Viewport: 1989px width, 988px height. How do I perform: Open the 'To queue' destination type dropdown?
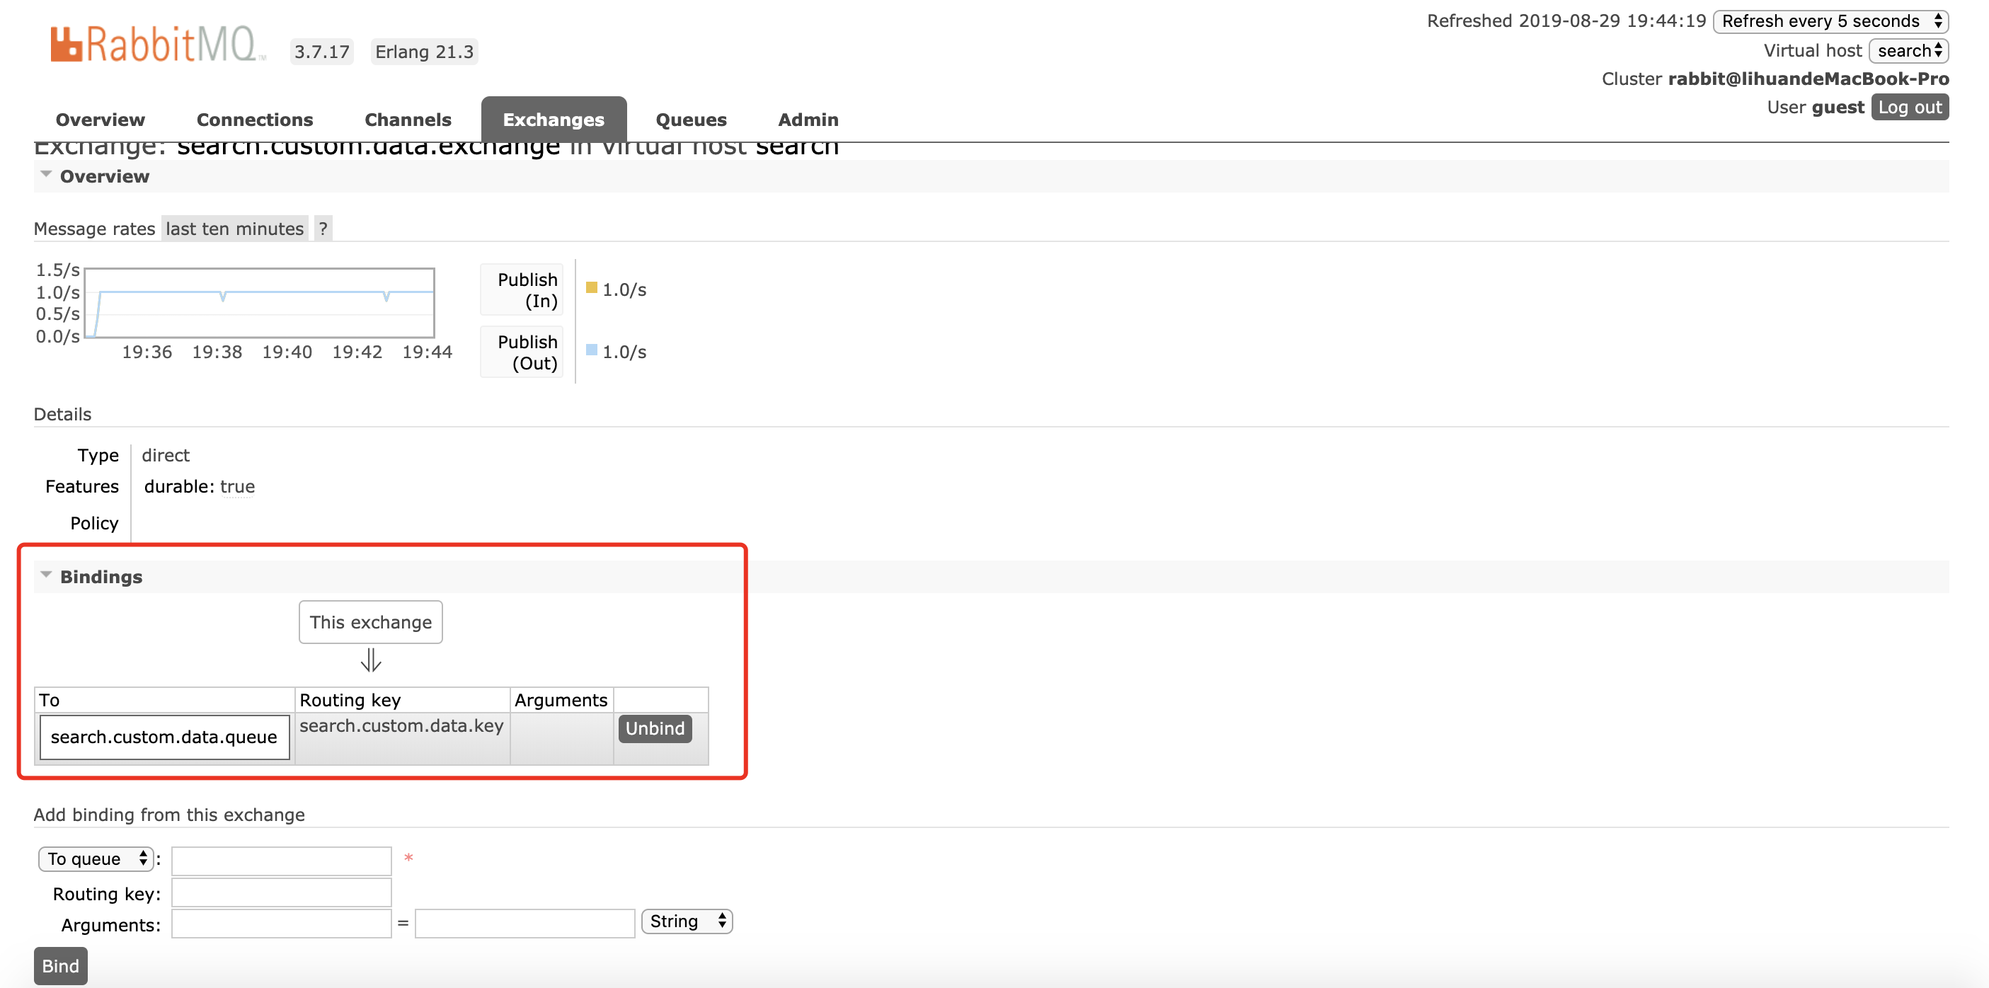pyautogui.click(x=96, y=859)
